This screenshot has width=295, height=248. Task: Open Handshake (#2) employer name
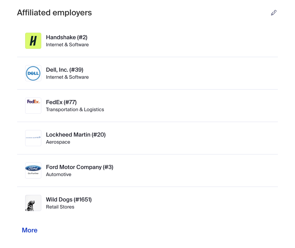[66, 37]
